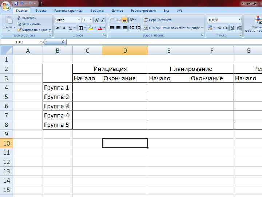The width and height of the screenshot is (262, 197).
Task: Click Merge and Center (Объединить и поместить в центре)
Action: click(172, 28)
